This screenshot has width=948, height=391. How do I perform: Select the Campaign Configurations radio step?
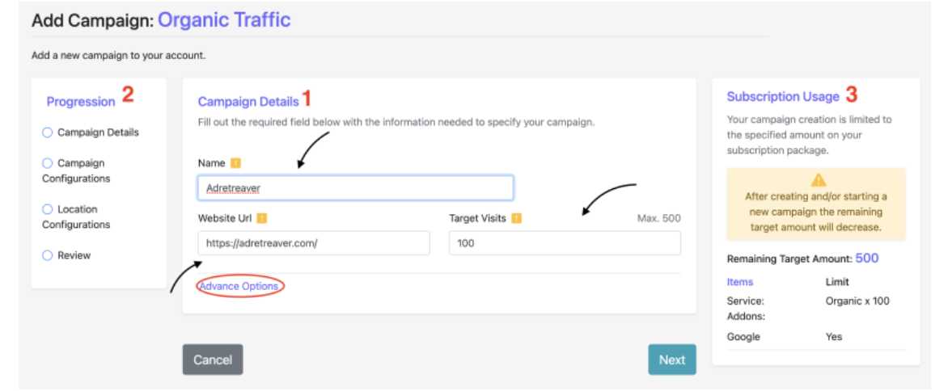click(47, 163)
